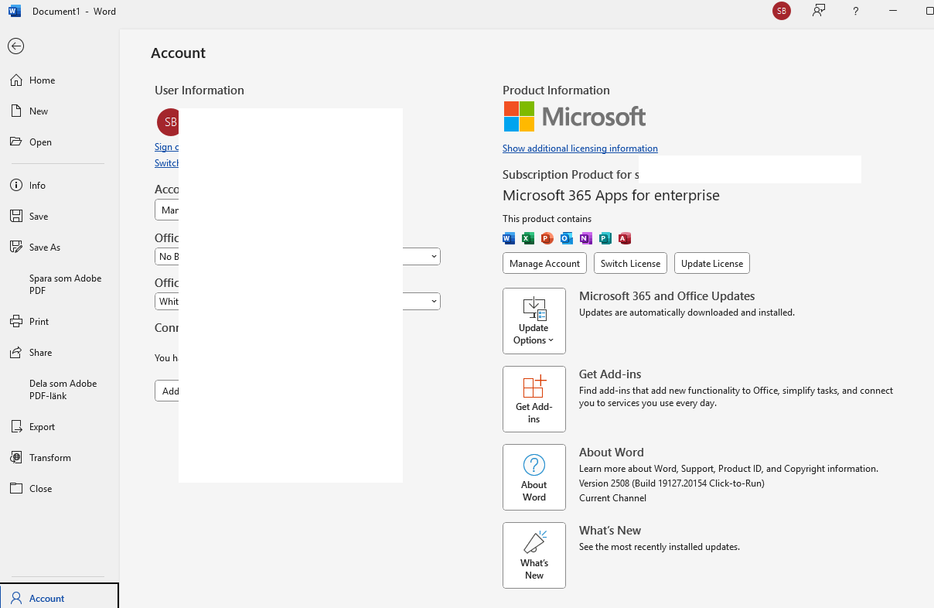The height and width of the screenshot is (608, 934).
Task: Click the Print printer icon
Action: click(15, 322)
